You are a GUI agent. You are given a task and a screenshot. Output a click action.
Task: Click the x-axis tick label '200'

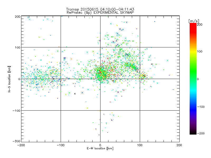pyautogui.click(x=179, y=145)
